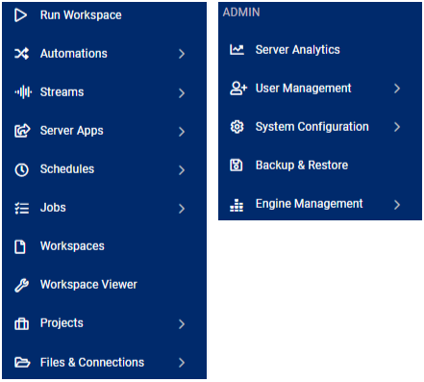
Task: Expand the Server Apps submenu chevron
Action: (x=182, y=132)
